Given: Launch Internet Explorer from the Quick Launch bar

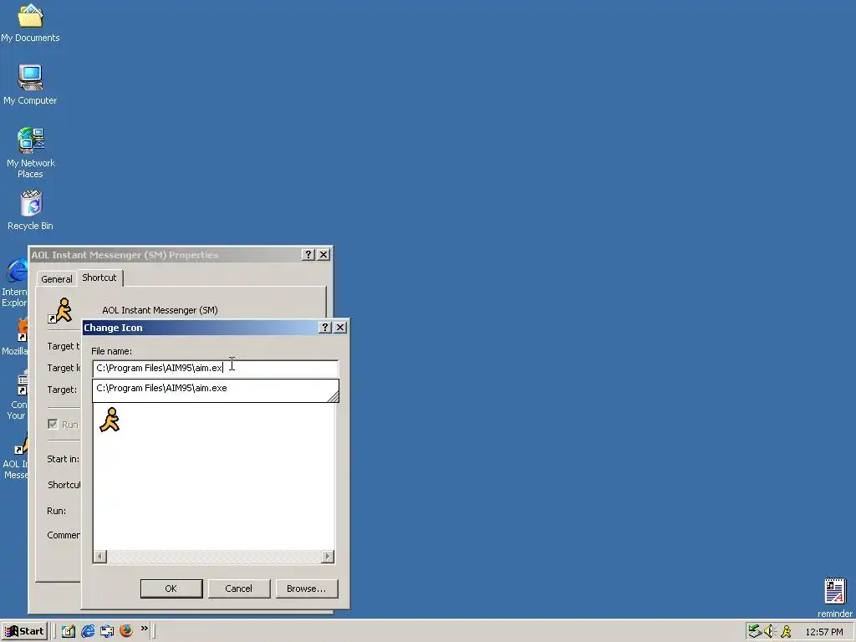Looking at the screenshot, I should 87,631.
